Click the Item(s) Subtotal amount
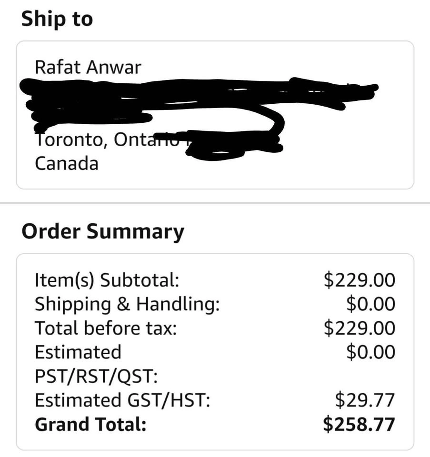The width and height of the screenshot is (430, 457). [359, 280]
